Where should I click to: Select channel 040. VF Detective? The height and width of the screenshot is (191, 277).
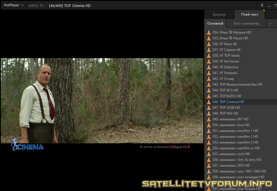[241, 67]
